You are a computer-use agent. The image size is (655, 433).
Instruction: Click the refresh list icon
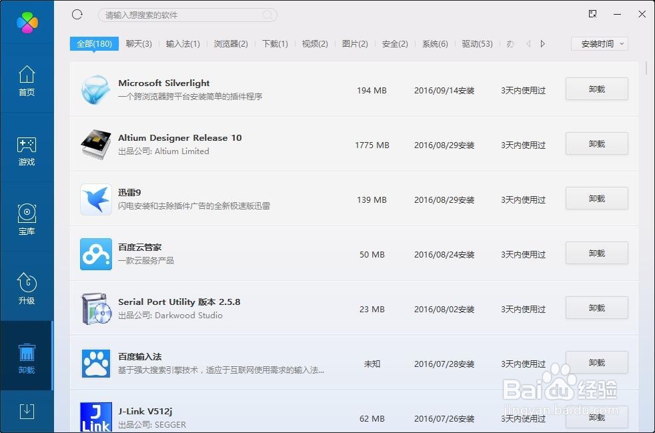[77, 15]
